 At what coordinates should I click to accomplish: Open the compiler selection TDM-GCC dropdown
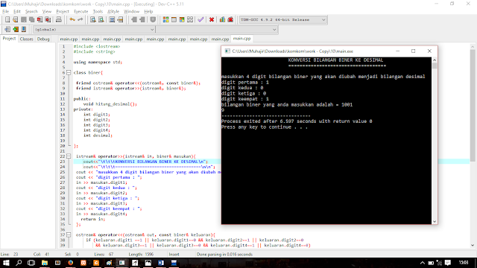coord(283,20)
